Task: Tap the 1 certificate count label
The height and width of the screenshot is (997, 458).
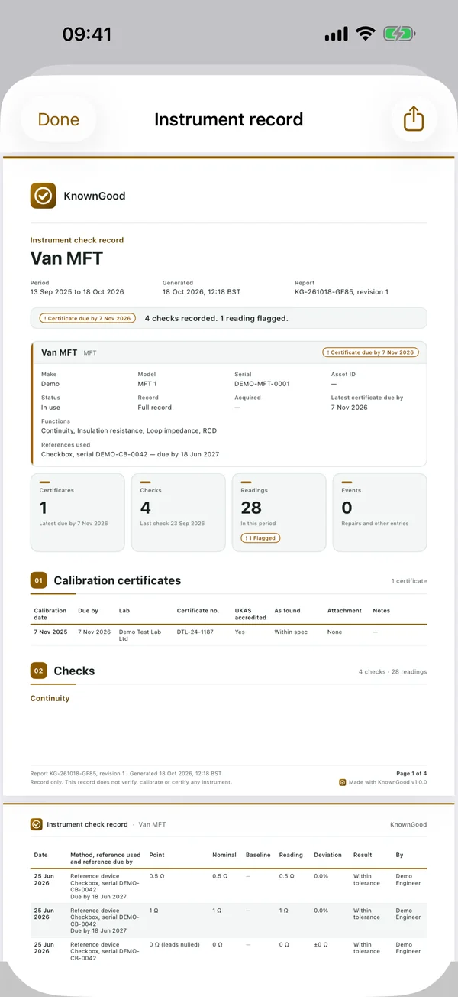Action: click(409, 581)
